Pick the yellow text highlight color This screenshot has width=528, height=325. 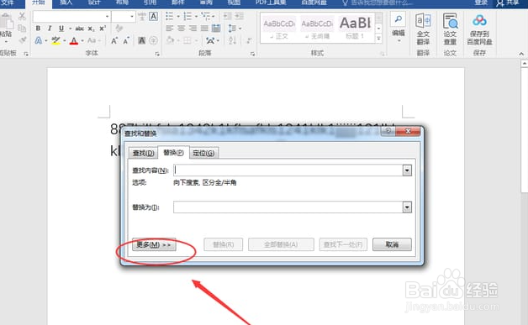point(55,40)
